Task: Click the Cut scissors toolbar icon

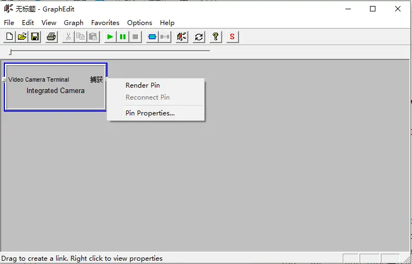Action: click(68, 36)
